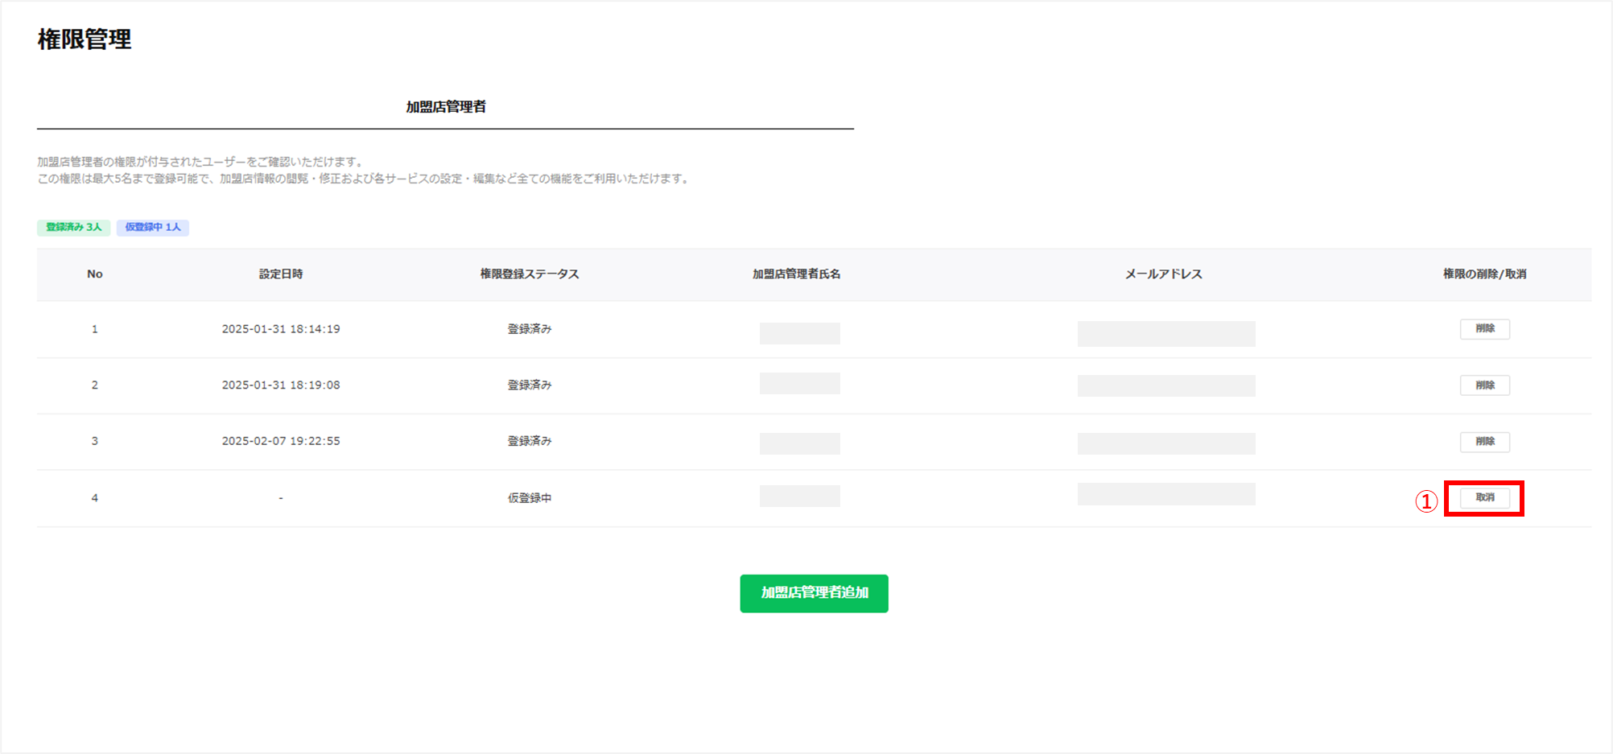Viewport: 1613px width, 754px height.
Task: Click the No column header
Action: pos(94,274)
